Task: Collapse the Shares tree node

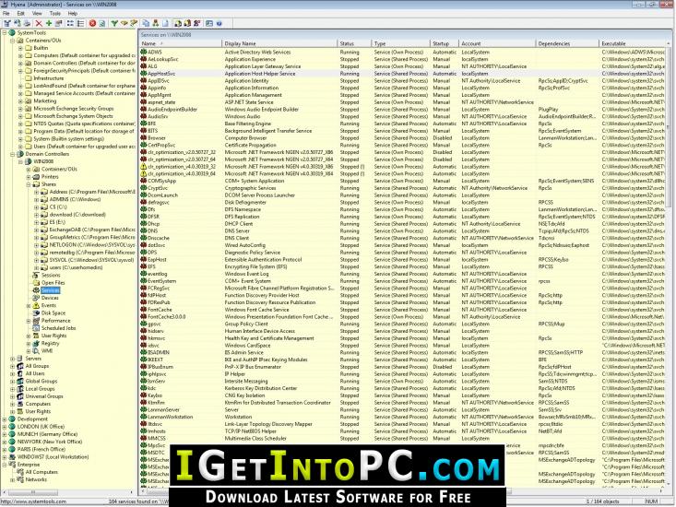Action: (x=29, y=184)
